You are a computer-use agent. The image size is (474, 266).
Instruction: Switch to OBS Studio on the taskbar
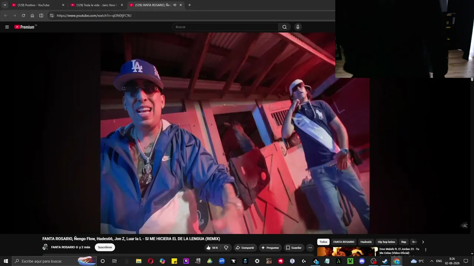click(x=374, y=261)
